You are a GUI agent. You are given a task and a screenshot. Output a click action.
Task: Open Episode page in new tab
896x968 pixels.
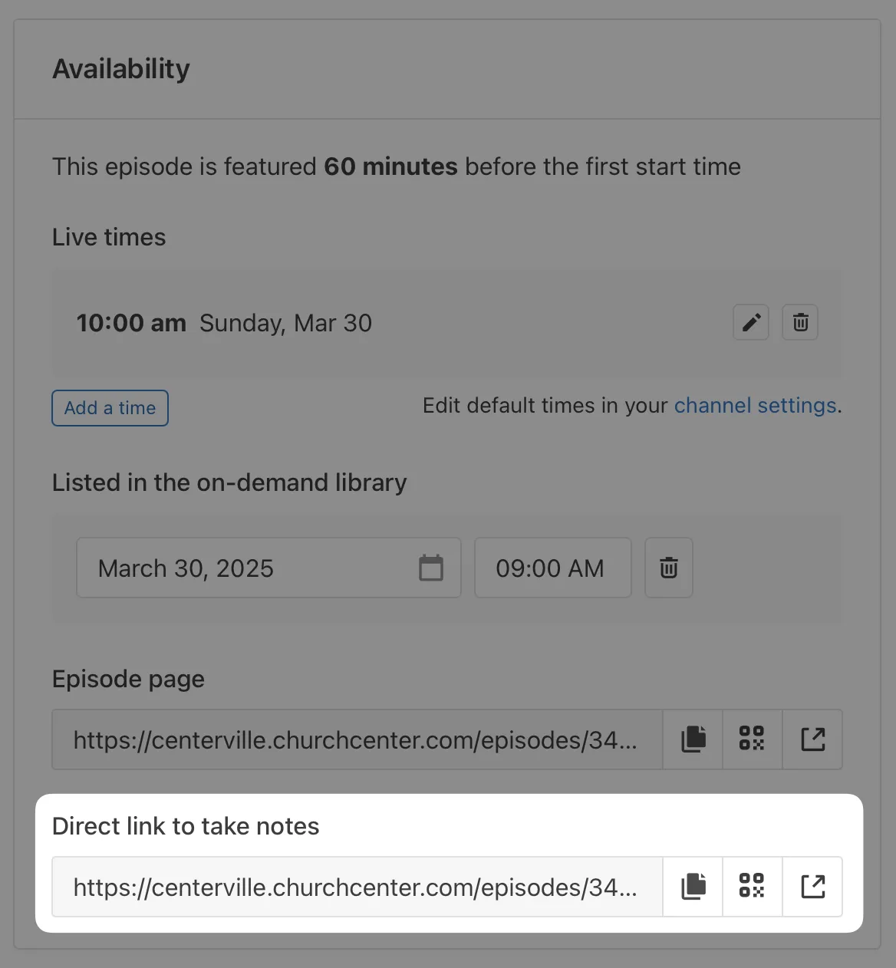[812, 739]
